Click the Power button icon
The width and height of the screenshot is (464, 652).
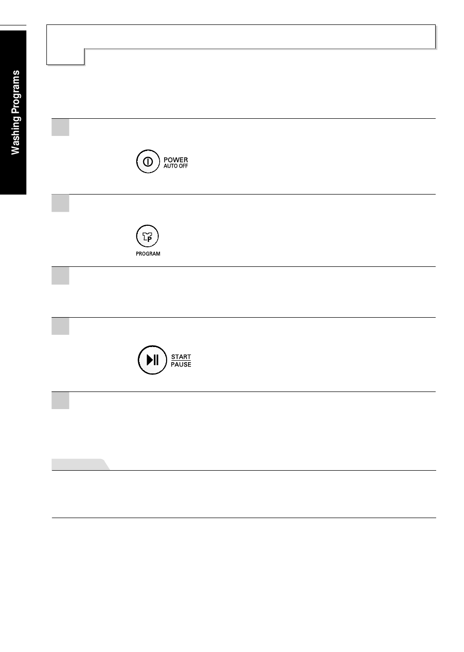(148, 162)
